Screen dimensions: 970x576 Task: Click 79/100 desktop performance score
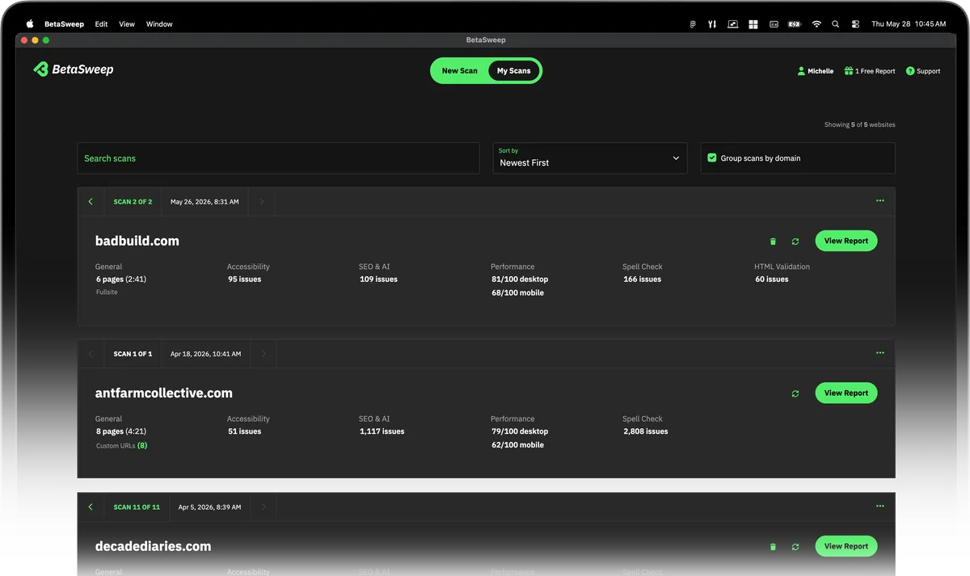[x=520, y=431]
